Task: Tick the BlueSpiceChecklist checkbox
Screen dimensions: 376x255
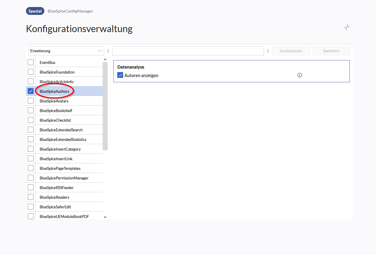Action: coord(31,120)
